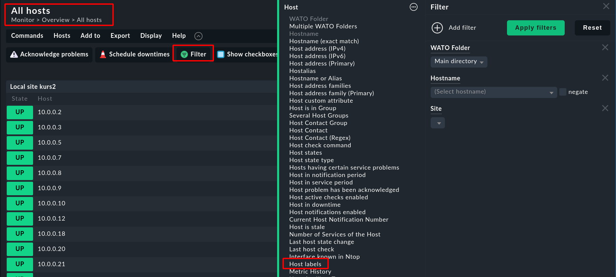Image resolution: width=616 pixels, height=277 pixels.
Task: Remove the Site filter
Action: point(605,108)
